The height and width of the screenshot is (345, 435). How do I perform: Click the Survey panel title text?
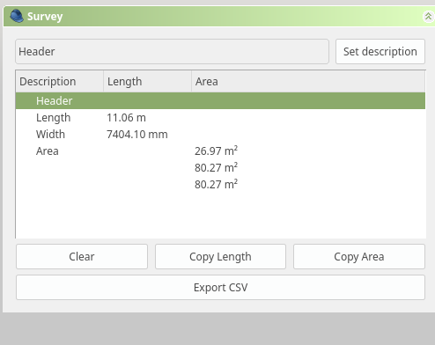click(45, 17)
